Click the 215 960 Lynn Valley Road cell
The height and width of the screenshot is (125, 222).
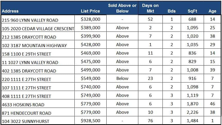[30, 20]
